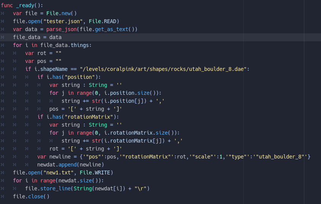
Task: Click the "var rot" declaration
Action: (x=43, y=53)
